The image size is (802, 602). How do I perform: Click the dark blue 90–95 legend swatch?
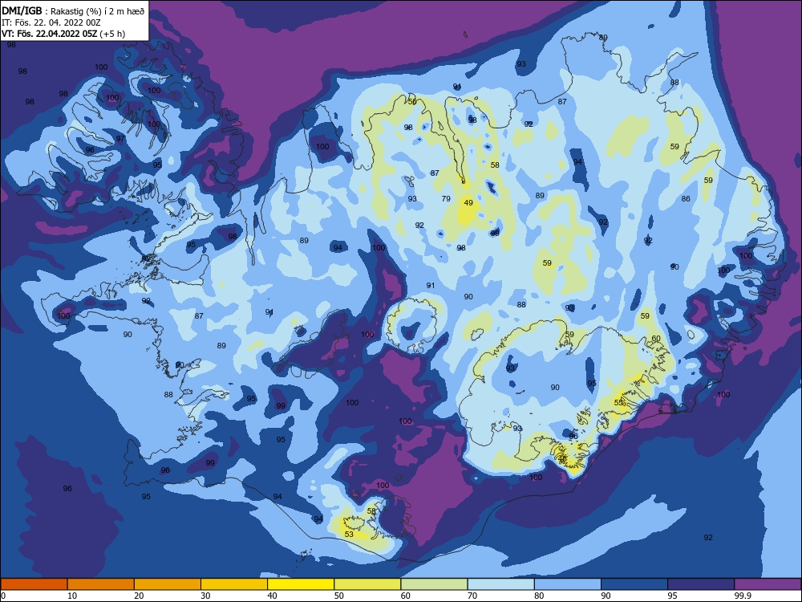tap(634, 584)
